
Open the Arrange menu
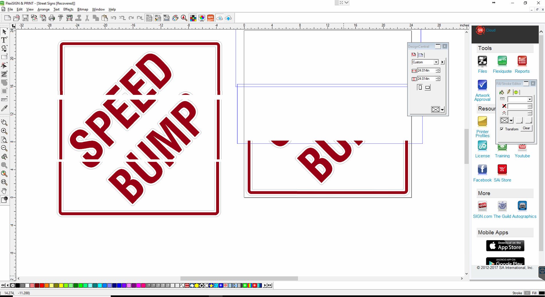point(44,9)
